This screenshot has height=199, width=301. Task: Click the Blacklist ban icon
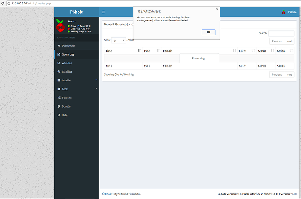coord(58,72)
